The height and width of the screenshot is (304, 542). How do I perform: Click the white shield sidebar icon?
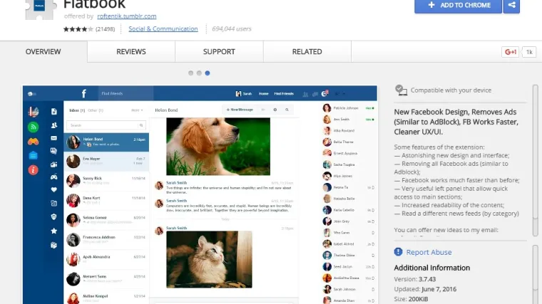[54, 216]
